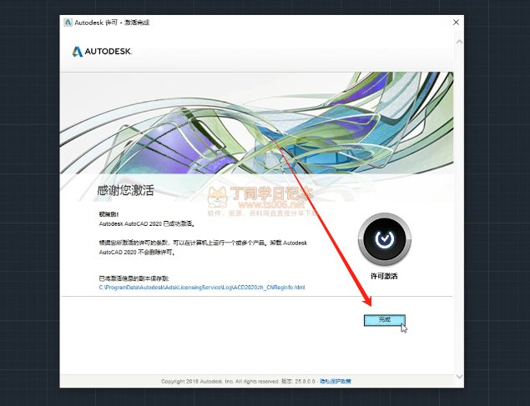Viewport: 530px width, 406px height.
Task: Select the 感谢您激活 heading text
Action: [125, 191]
